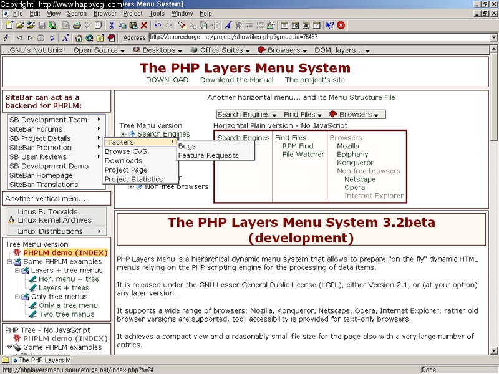Image resolution: width=499 pixels, height=374 pixels.
Task: Click the Favorites folder star icon
Action: click(x=100, y=38)
